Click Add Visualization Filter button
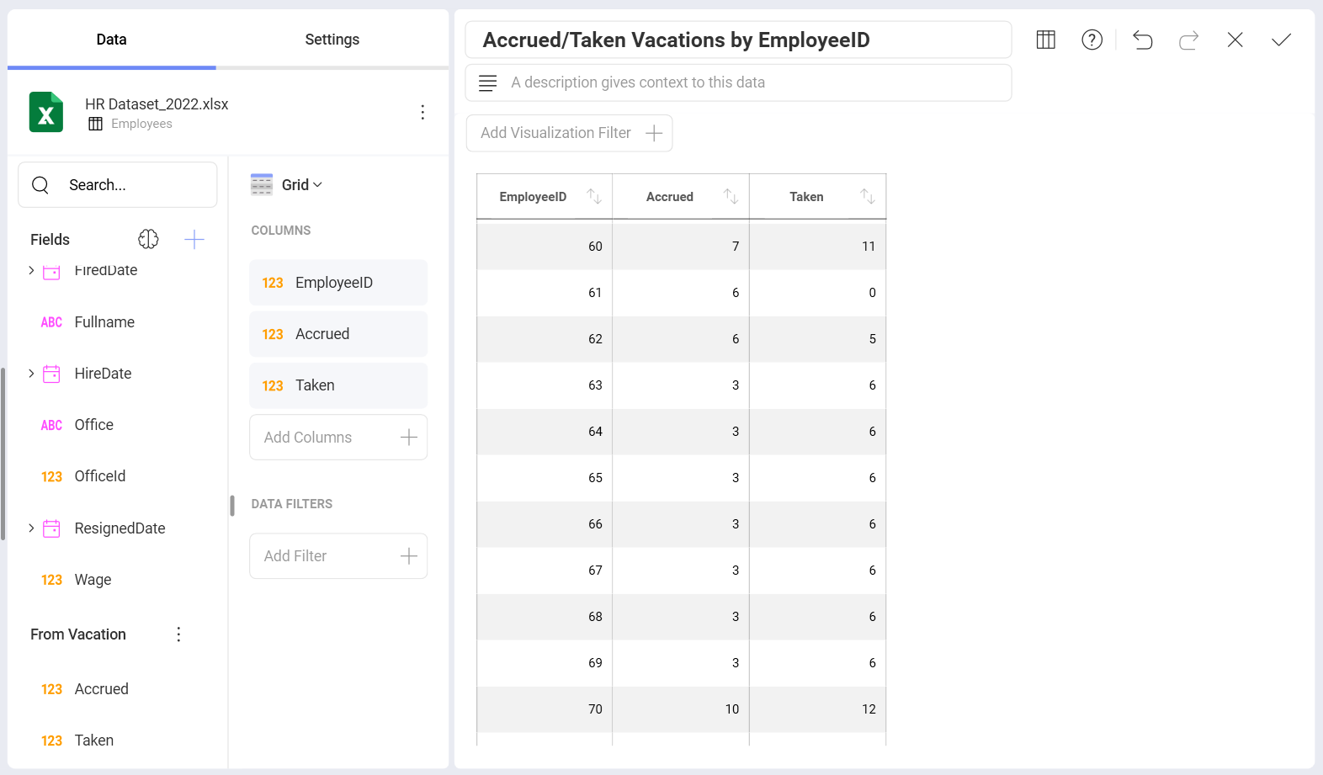The width and height of the screenshot is (1323, 775). click(x=569, y=133)
